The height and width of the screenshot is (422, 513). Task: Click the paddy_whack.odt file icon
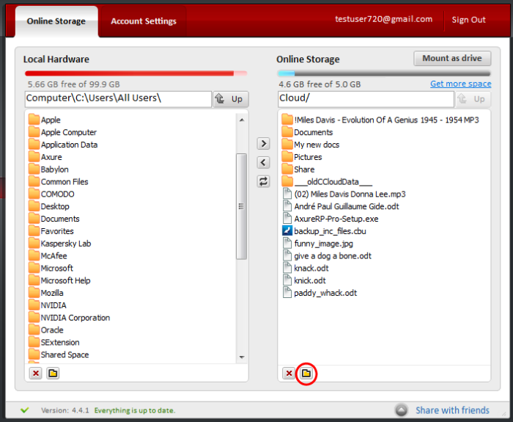[x=287, y=293]
